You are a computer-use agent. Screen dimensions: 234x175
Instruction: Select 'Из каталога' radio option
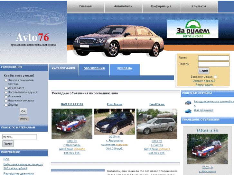(x=6, y=88)
